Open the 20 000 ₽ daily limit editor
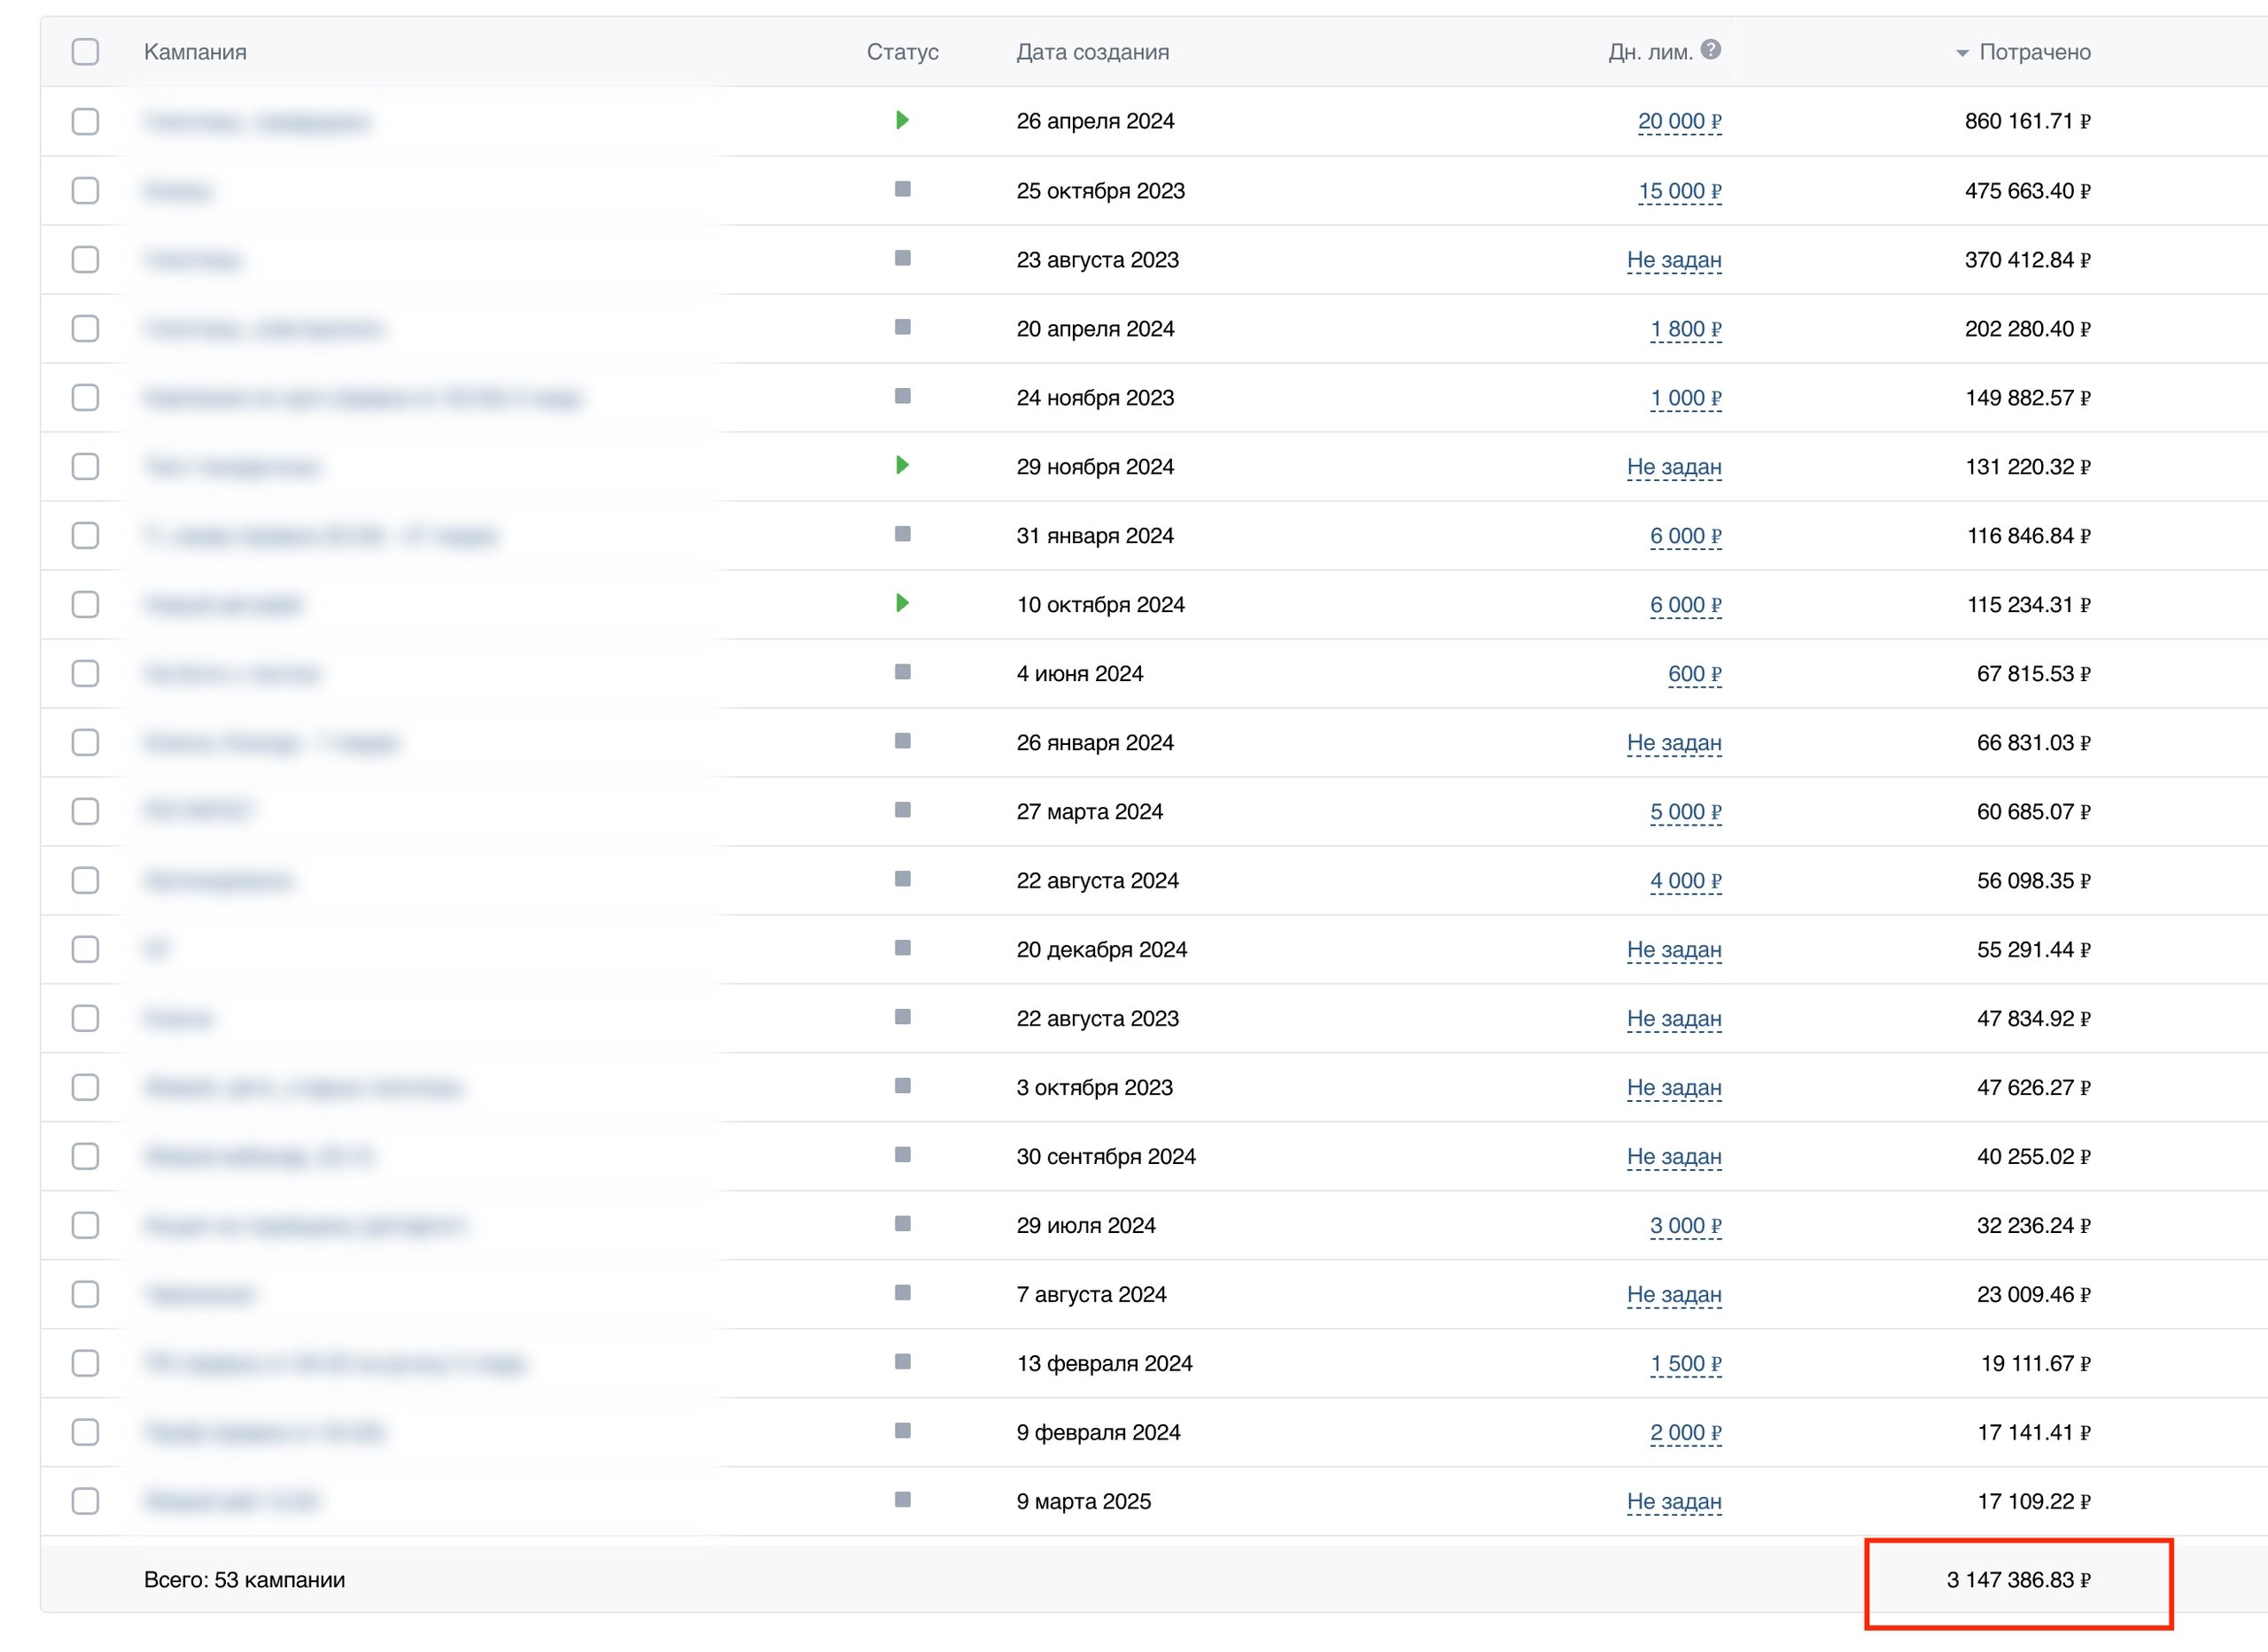This screenshot has width=2268, height=1652. click(1679, 121)
